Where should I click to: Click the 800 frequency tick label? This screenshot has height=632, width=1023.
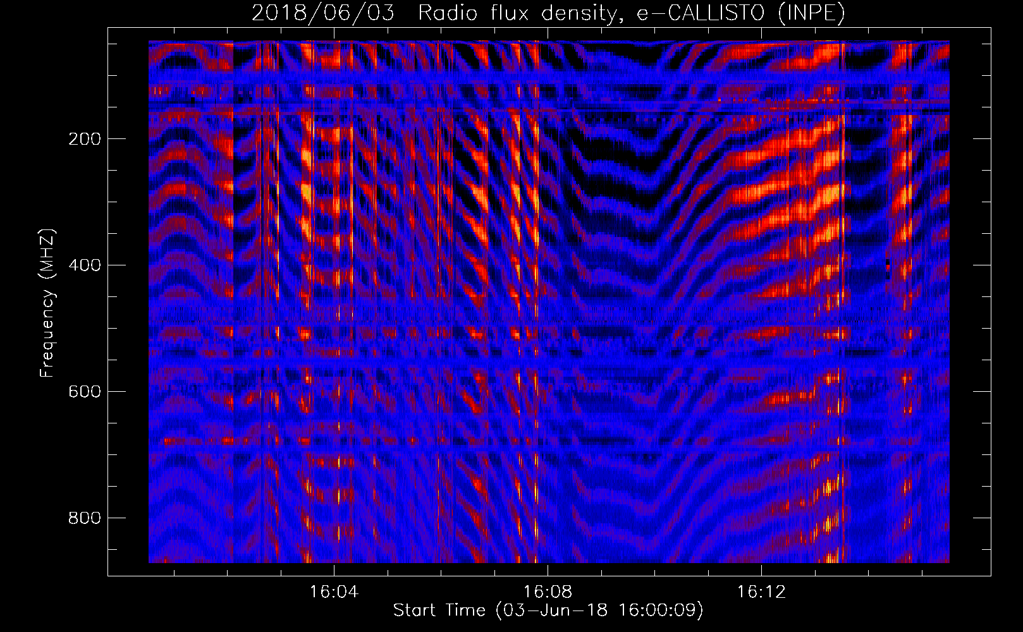85,518
